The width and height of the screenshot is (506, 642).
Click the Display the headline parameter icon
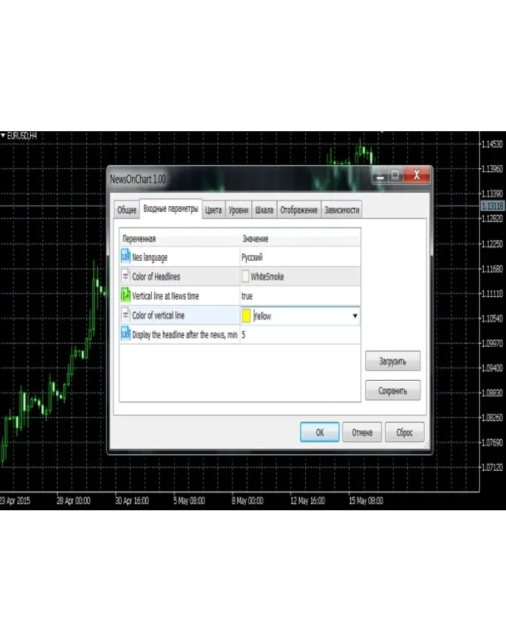pos(125,335)
